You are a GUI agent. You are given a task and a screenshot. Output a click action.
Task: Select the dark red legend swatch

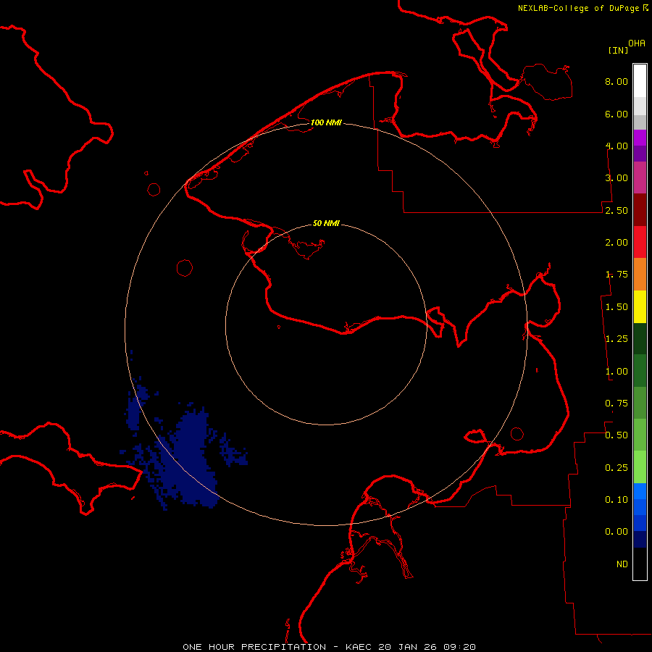coord(640,210)
